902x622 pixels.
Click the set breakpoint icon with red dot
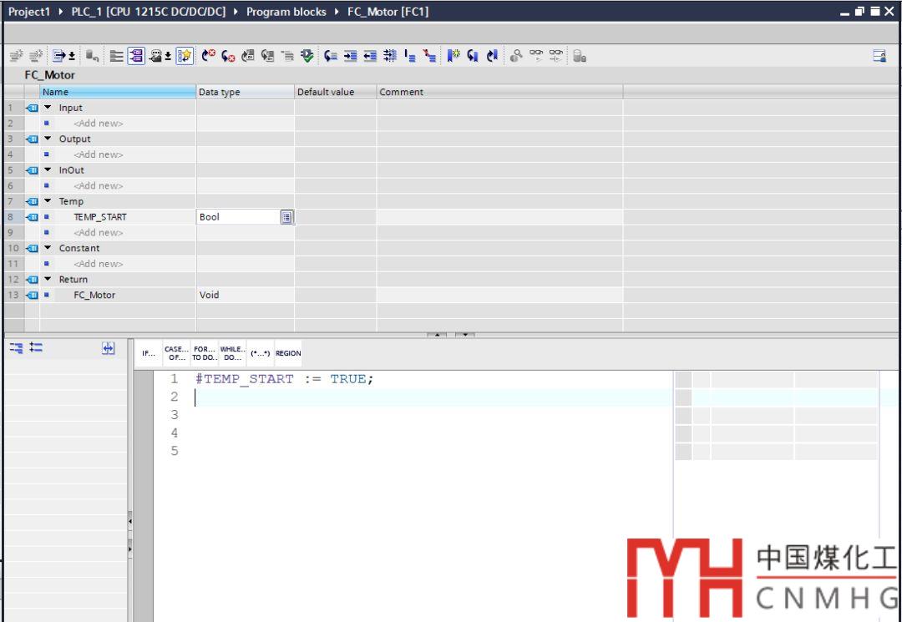pyautogui.click(x=209, y=56)
